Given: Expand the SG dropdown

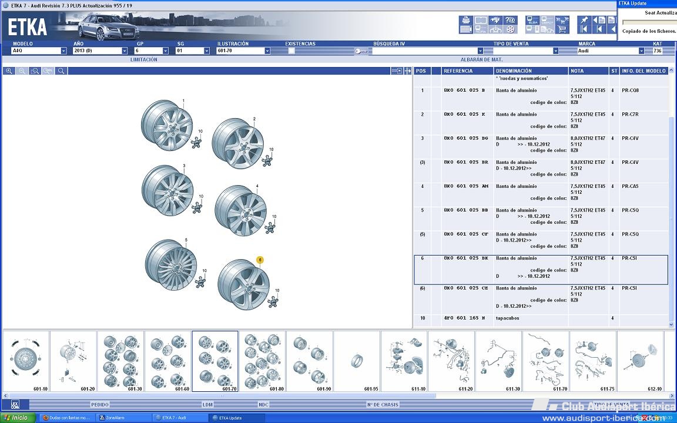Looking at the screenshot, I should point(206,51).
